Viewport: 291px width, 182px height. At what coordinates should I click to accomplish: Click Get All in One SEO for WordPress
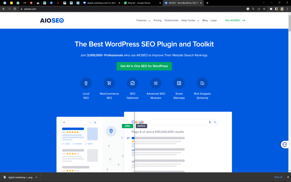click(144, 66)
